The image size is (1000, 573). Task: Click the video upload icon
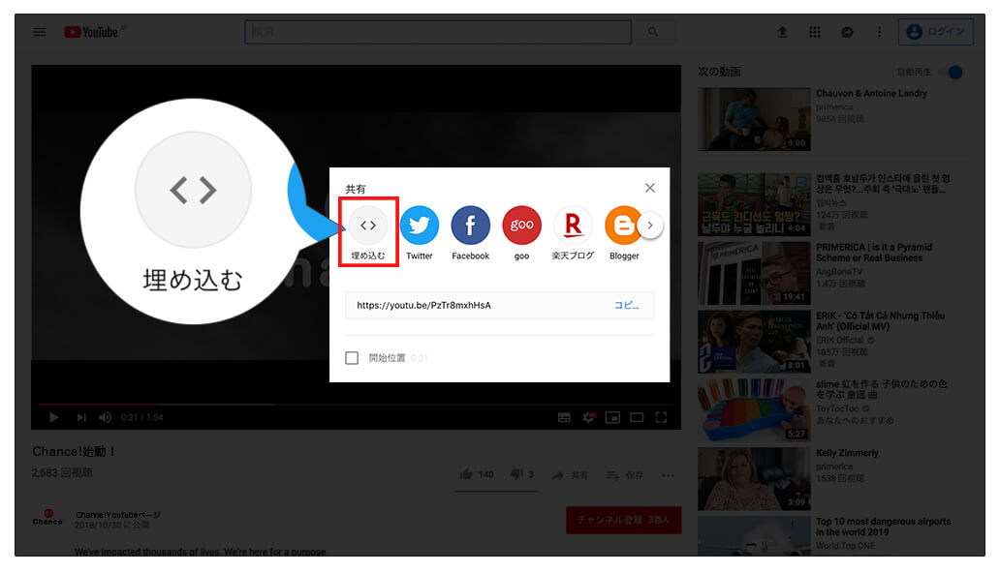[782, 31]
